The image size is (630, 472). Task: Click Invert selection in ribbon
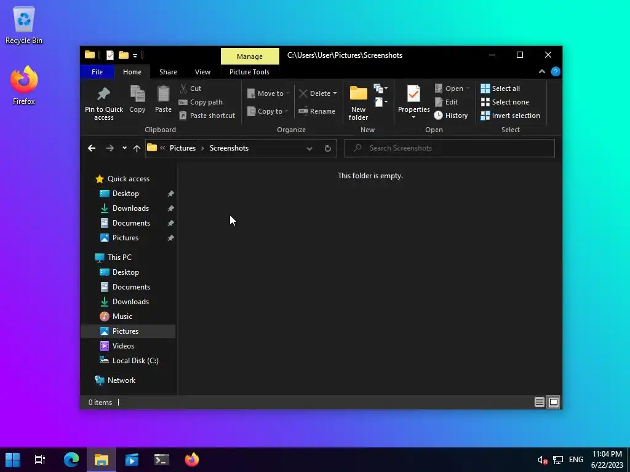point(510,116)
